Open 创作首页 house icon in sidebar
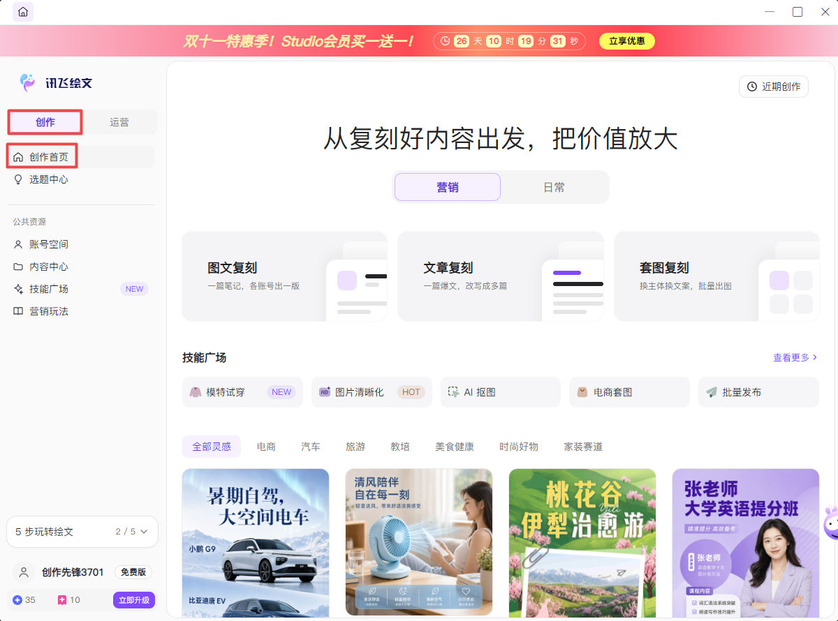The height and width of the screenshot is (621, 838). click(x=18, y=157)
